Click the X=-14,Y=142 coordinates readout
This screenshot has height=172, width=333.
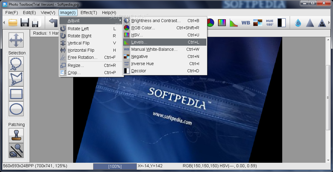coord(150,166)
